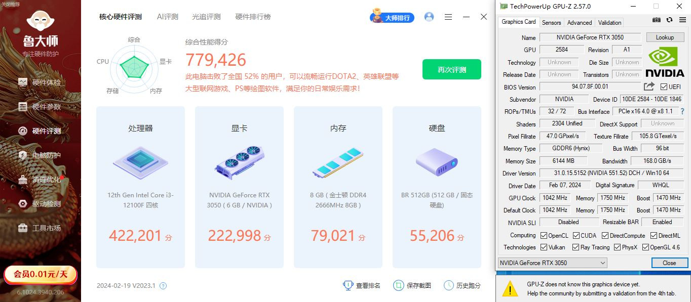Switch to 光追评测 tab
The height and width of the screenshot is (302, 691).
[x=206, y=17]
